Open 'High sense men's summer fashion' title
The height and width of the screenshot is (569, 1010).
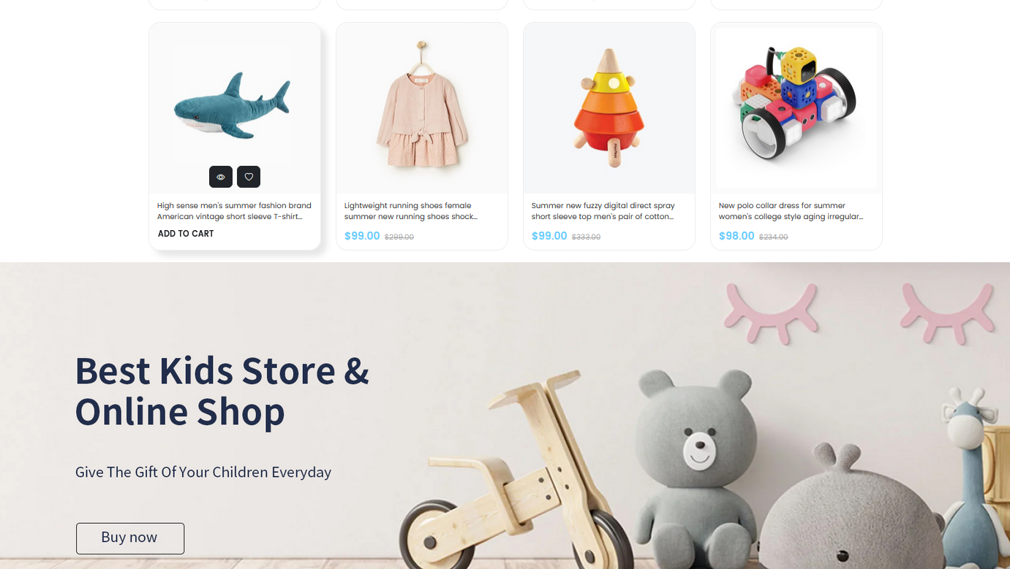[x=234, y=211]
